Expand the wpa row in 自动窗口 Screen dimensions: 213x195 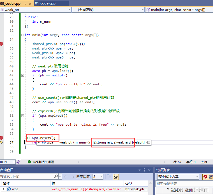pos(4,189)
